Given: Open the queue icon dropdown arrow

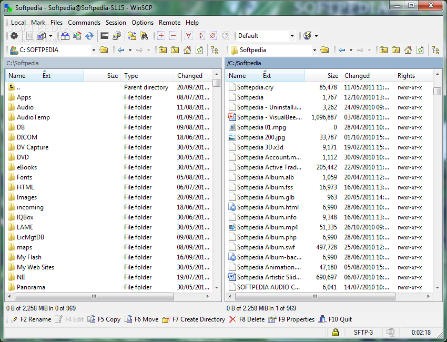Looking at the screenshot, I should [x=50, y=36].
